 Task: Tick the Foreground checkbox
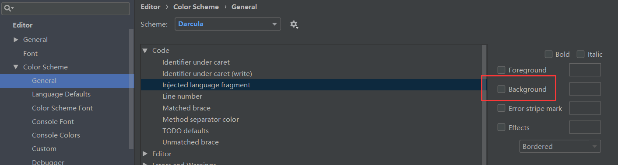tap(502, 70)
